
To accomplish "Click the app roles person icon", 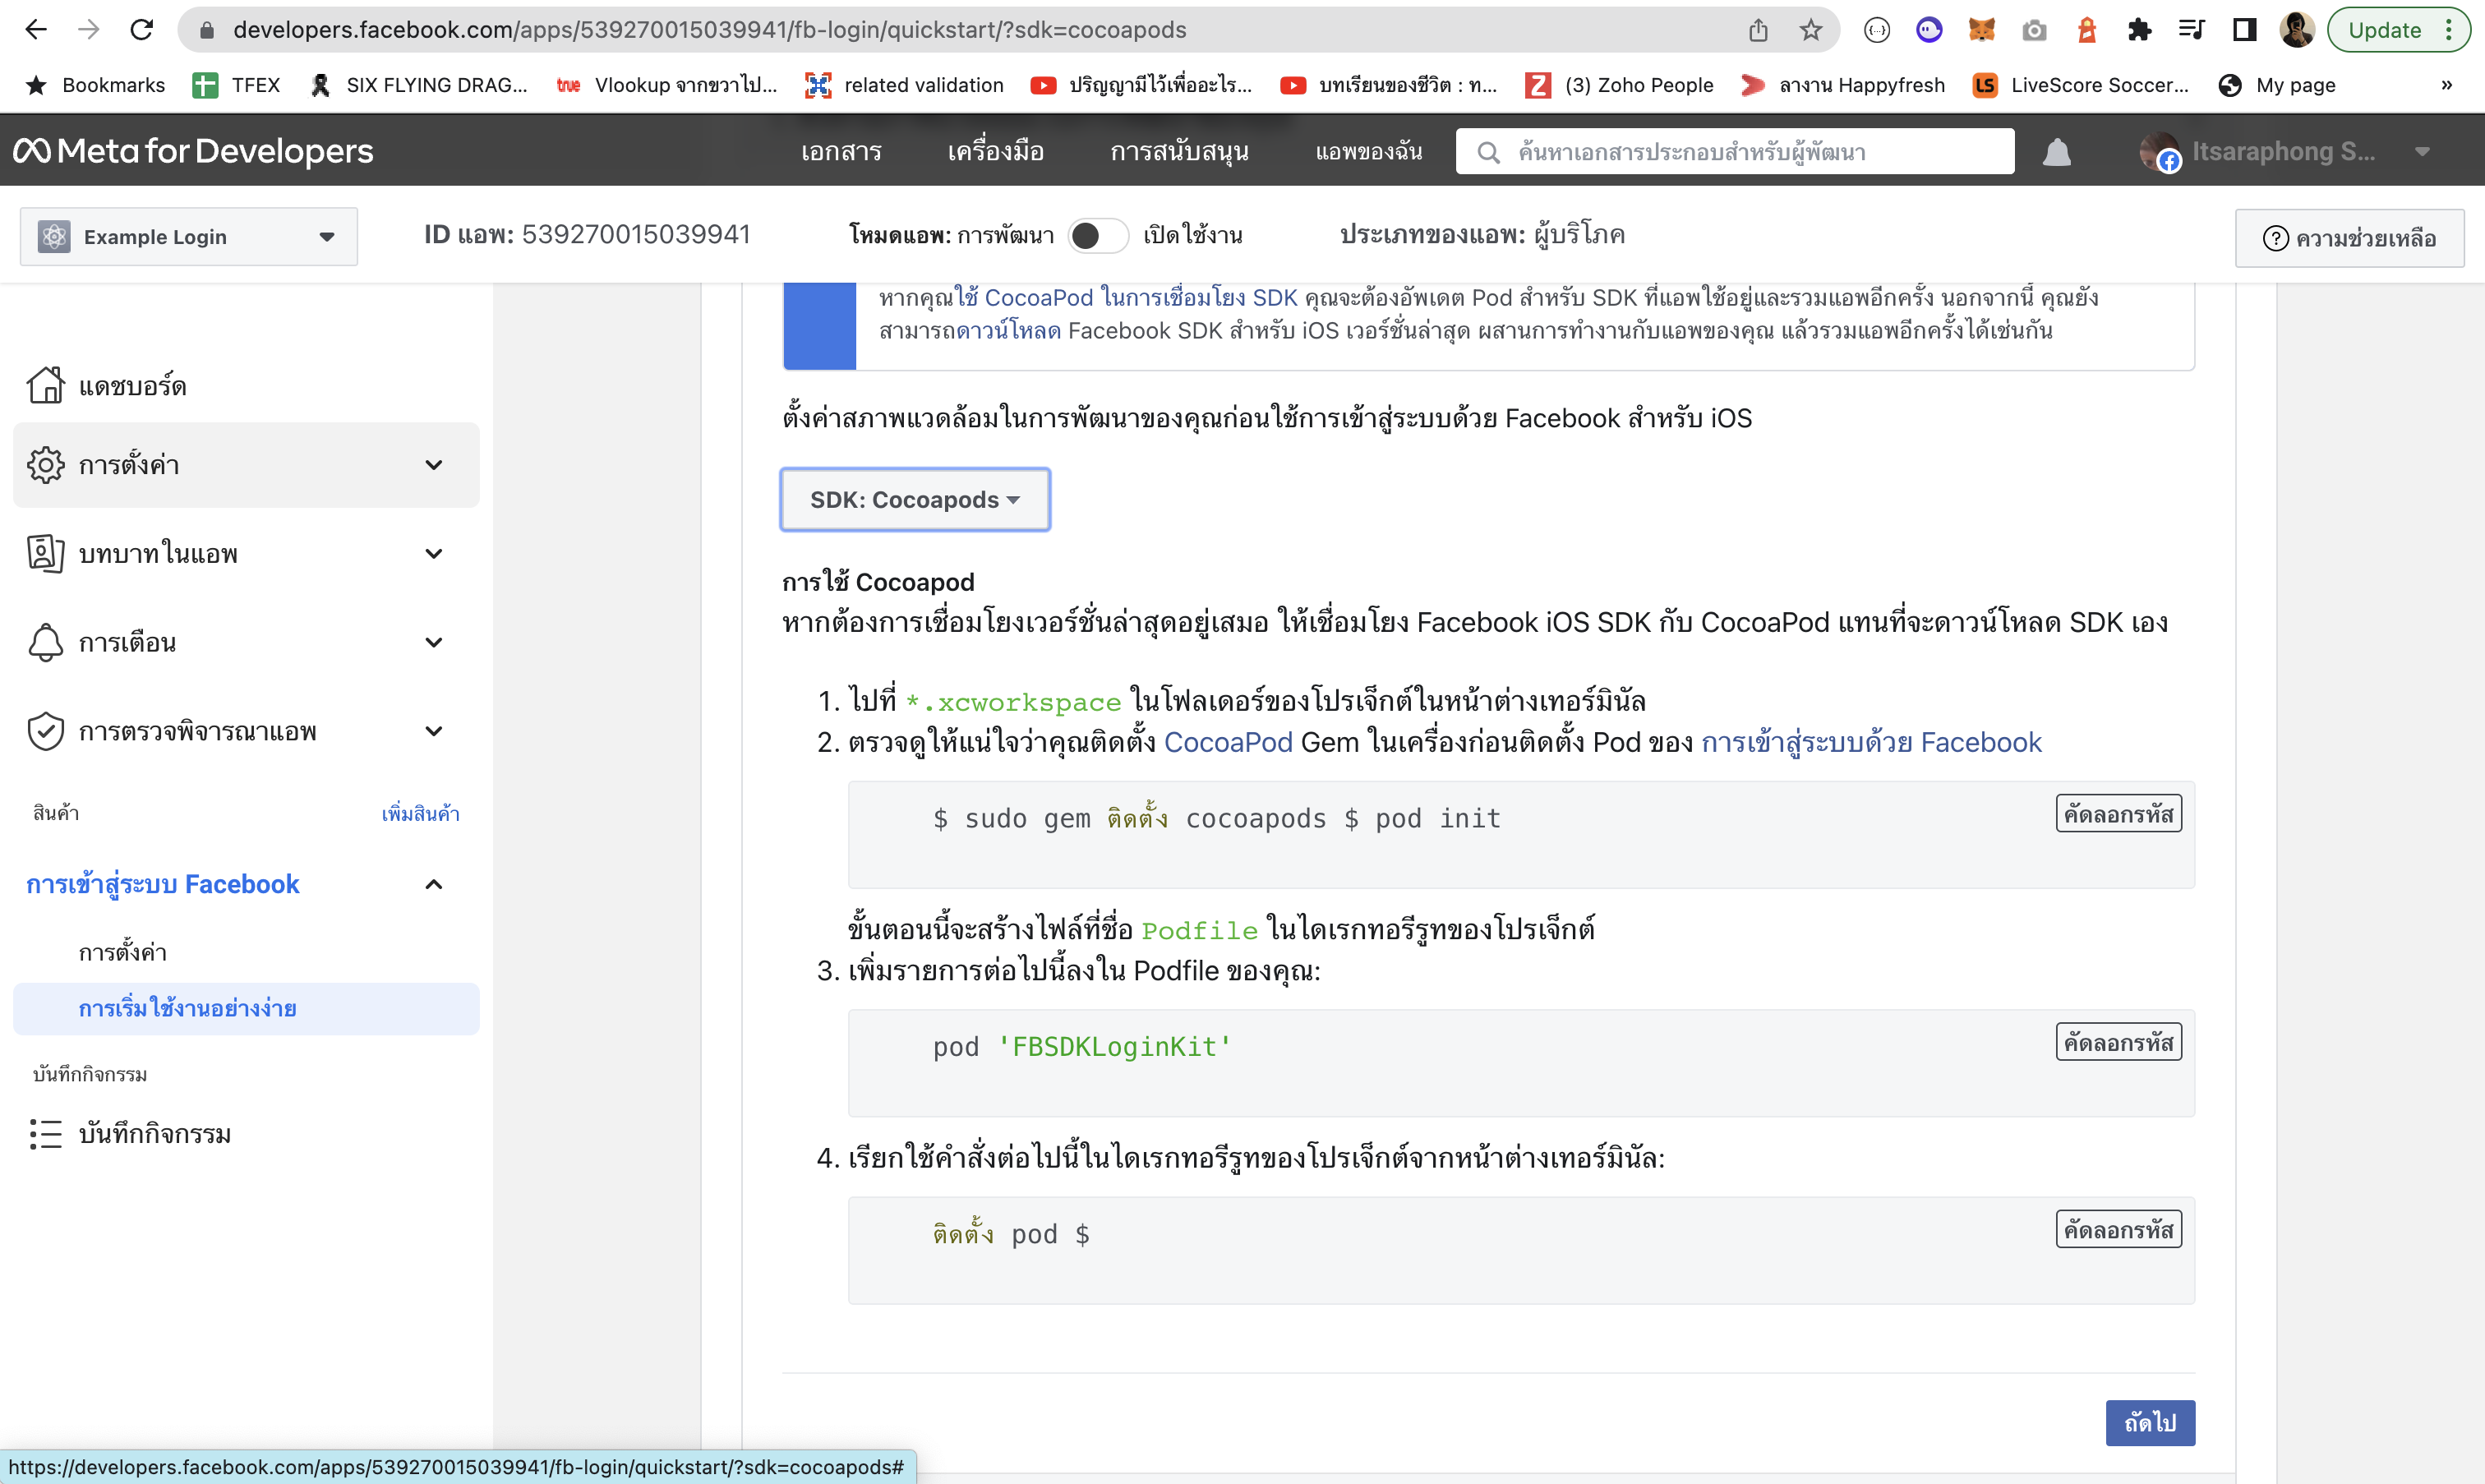I will click(46, 553).
